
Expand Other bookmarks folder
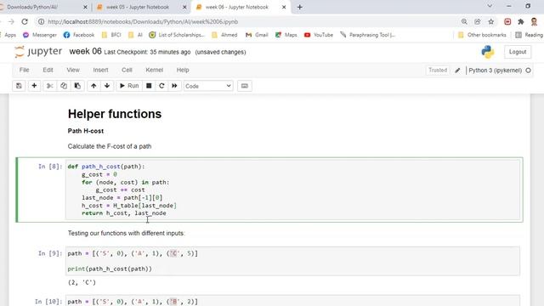point(482,35)
